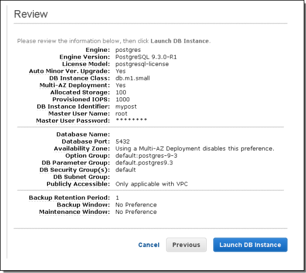This screenshot has width=306, height=273.
Task: Click the Allocated Storage label
Action: click(x=80, y=92)
